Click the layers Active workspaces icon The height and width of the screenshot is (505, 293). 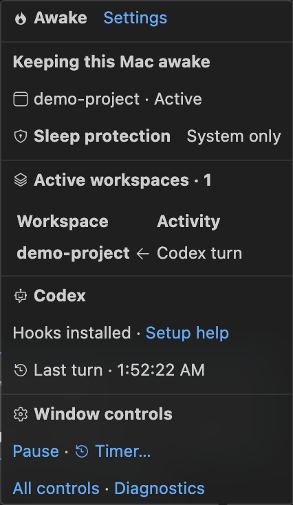click(x=21, y=180)
